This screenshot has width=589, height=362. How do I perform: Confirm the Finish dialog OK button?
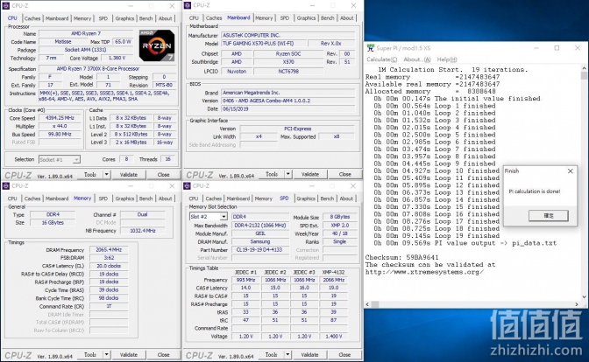549,215
